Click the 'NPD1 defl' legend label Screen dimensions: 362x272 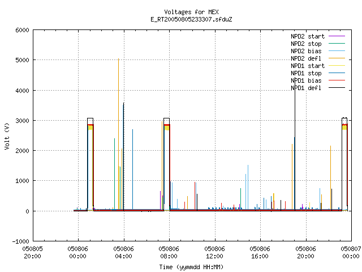306,88
